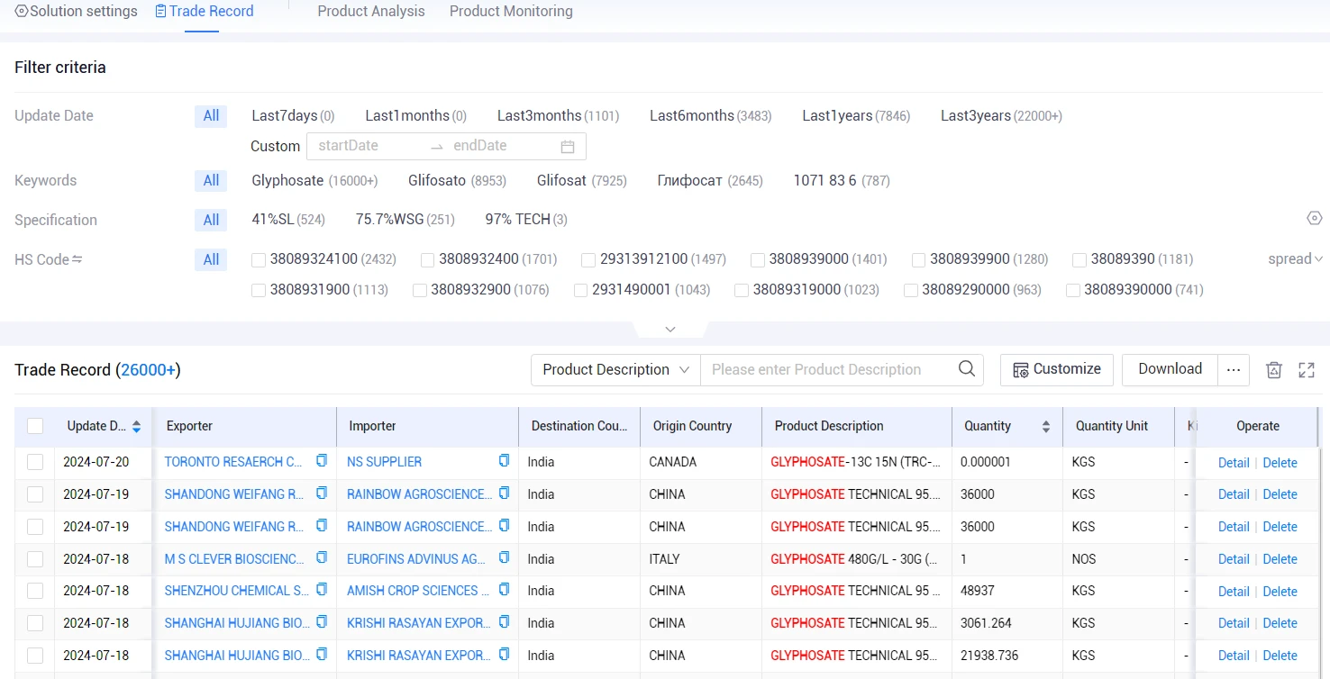Copy TORONTO RESAERCH exporter name icon
The width and height of the screenshot is (1330, 679).
pyautogui.click(x=322, y=461)
